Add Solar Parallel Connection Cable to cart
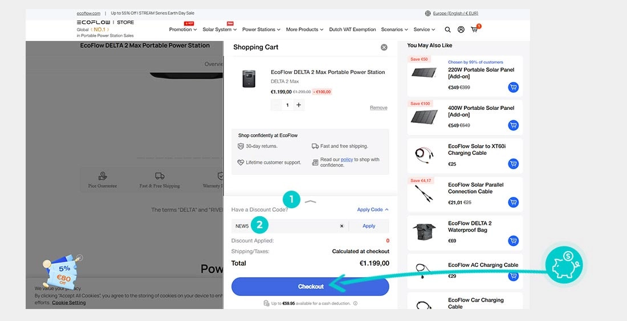This screenshot has height=321, width=627. coord(514,202)
